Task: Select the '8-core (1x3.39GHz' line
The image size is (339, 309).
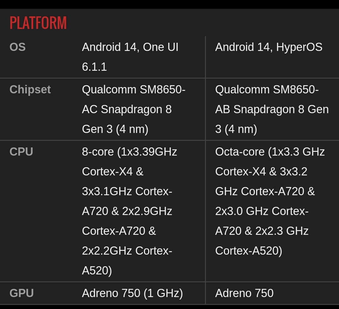Action: [129, 152]
